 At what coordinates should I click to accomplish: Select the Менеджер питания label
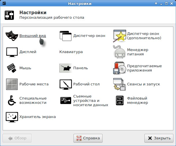pyautogui.click(x=137, y=52)
